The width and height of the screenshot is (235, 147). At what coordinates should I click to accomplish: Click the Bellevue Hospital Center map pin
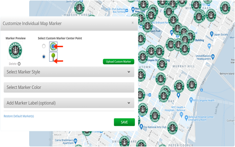[186, 118]
